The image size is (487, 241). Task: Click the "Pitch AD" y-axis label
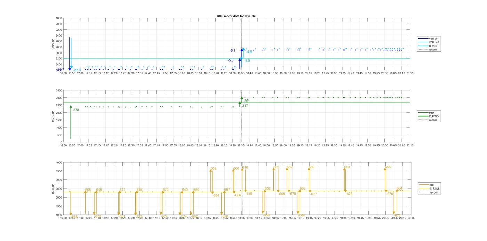54,116
